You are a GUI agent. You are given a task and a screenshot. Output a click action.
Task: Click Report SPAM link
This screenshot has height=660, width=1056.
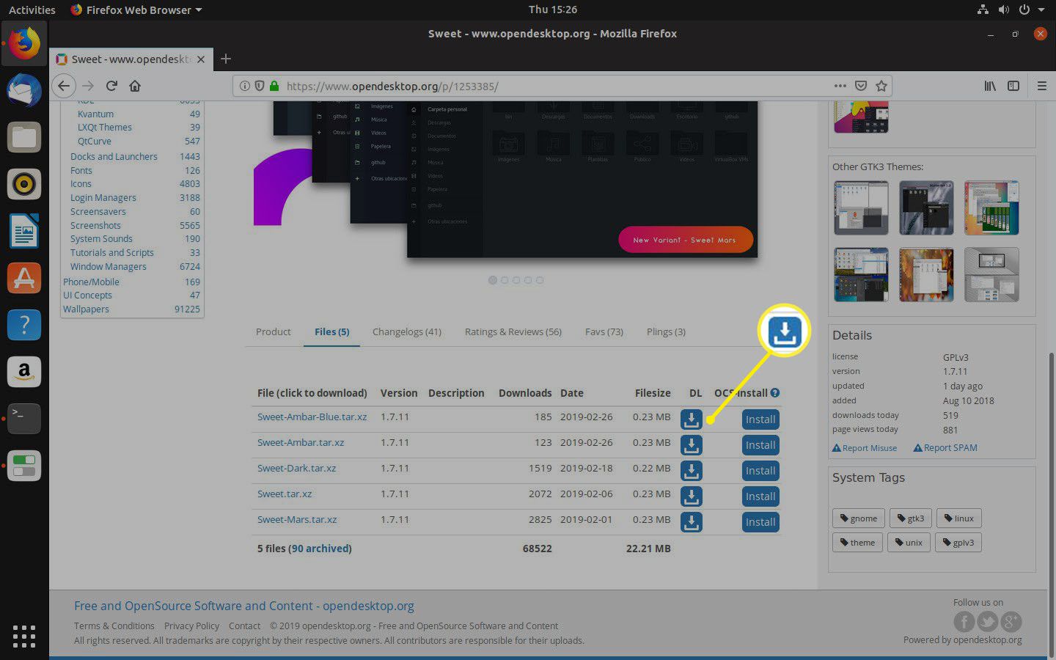945,447
